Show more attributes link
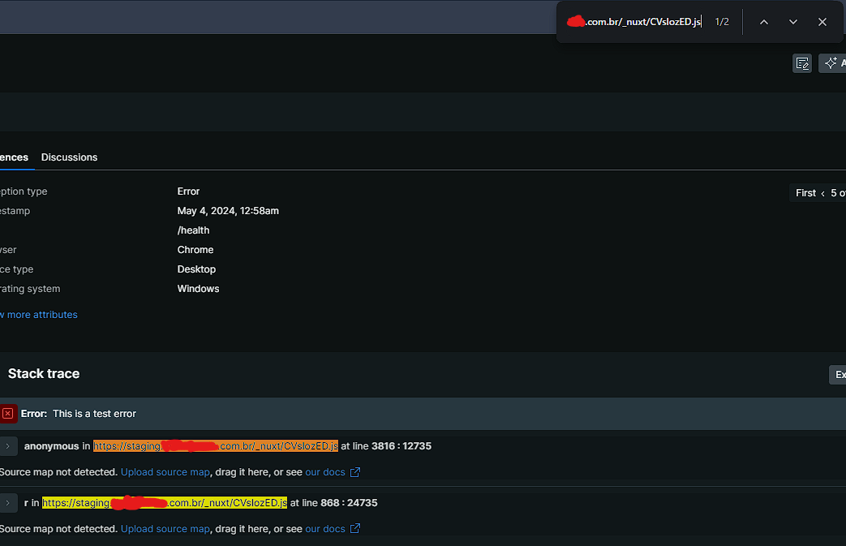 (39, 315)
